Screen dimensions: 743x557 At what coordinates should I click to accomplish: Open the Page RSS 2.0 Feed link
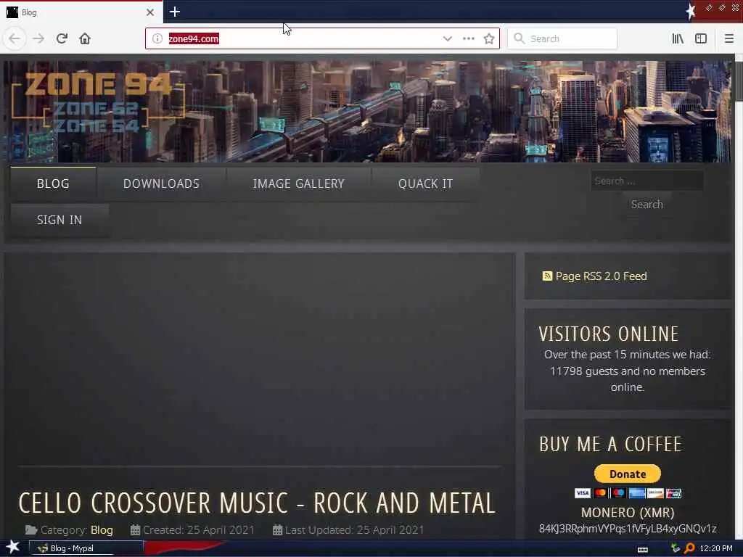tap(601, 276)
